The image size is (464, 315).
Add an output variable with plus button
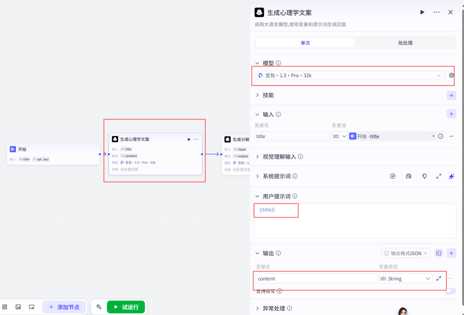(451, 253)
